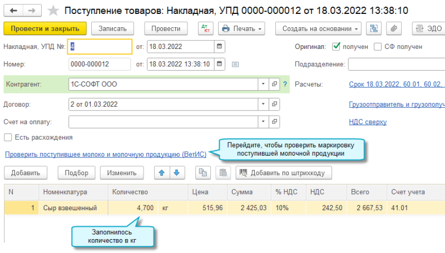Select VAT amount cell 242,50
Image resolution: width=445 pixels, height=253 pixels.
click(x=326, y=208)
